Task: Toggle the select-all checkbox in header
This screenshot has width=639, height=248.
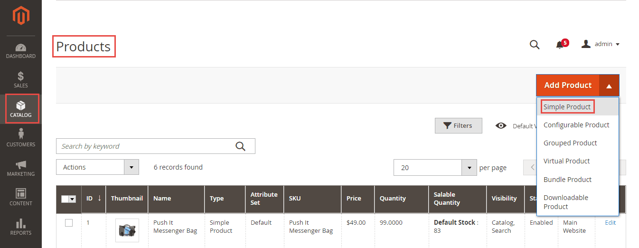Action: [65, 199]
